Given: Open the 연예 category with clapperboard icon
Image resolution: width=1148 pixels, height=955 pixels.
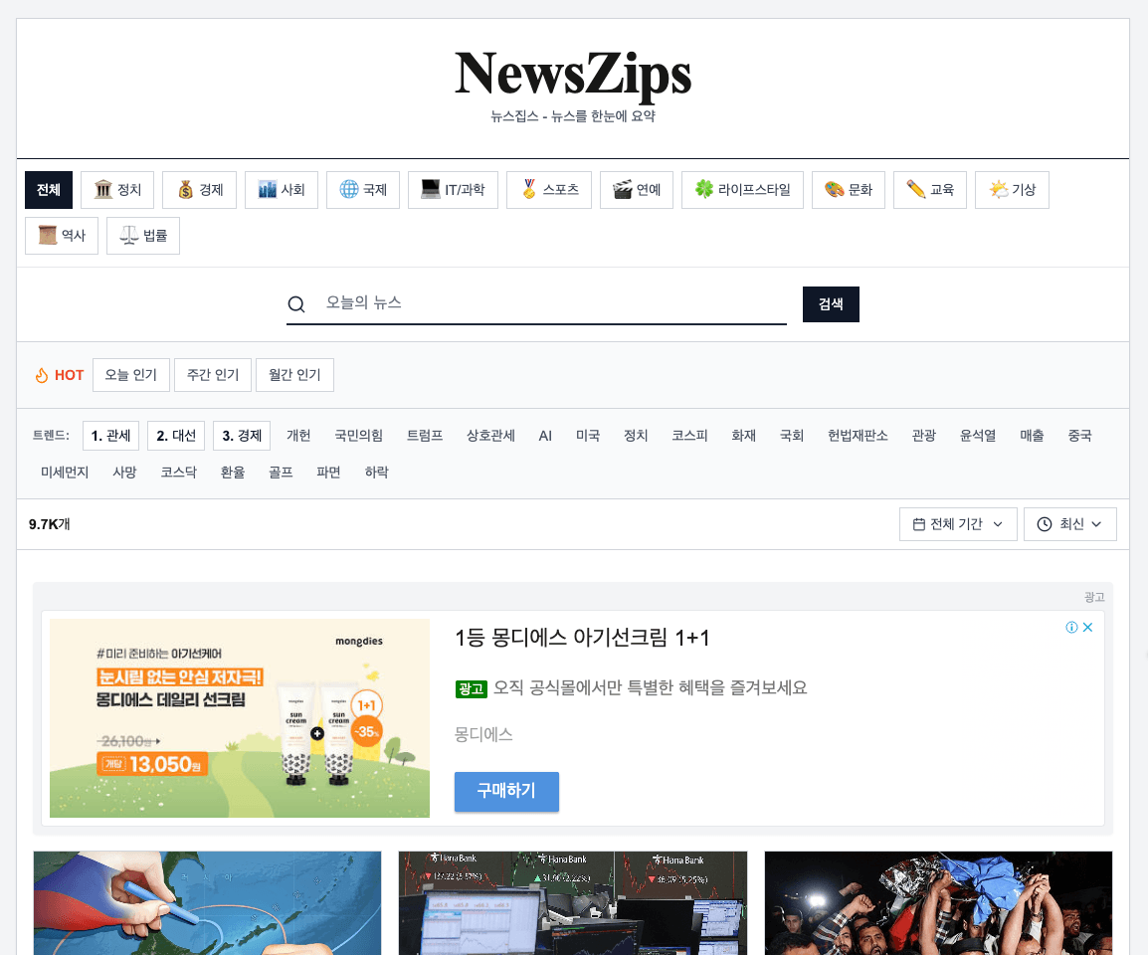Looking at the screenshot, I should (x=637, y=190).
